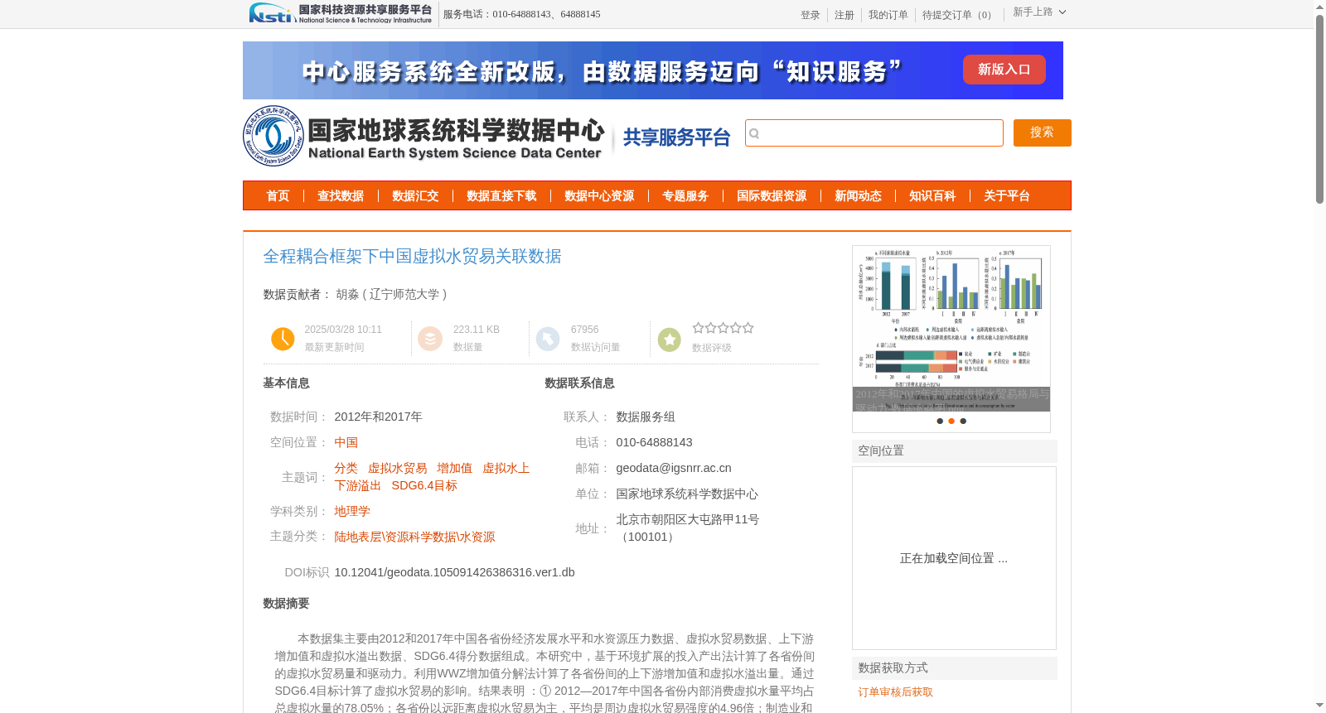Screen dimensions: 1326x713
Task: Click the data volume stack icon
Action: tap(430, 339)
